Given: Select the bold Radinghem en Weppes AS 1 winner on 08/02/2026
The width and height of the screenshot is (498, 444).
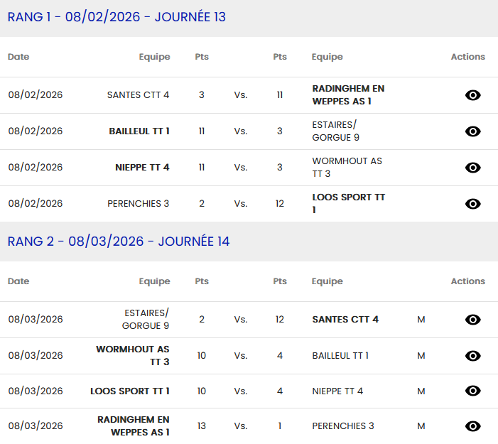Looking at the screenshot, I should click(x=348, y=95).
